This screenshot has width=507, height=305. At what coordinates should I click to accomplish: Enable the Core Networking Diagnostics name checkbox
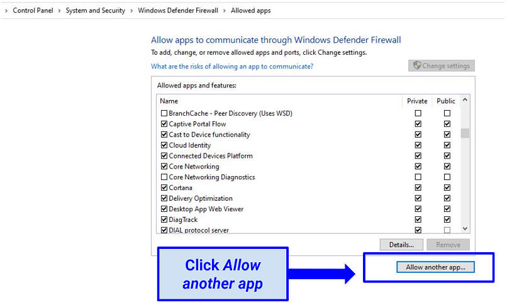tap(164, 177)
